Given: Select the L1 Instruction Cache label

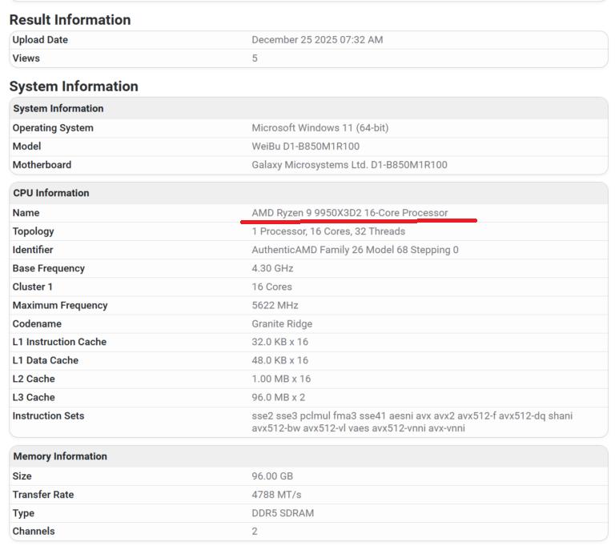Looking at the screenshot, I should (59, 342).
